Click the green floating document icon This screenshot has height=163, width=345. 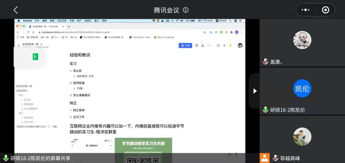point(35,57)
